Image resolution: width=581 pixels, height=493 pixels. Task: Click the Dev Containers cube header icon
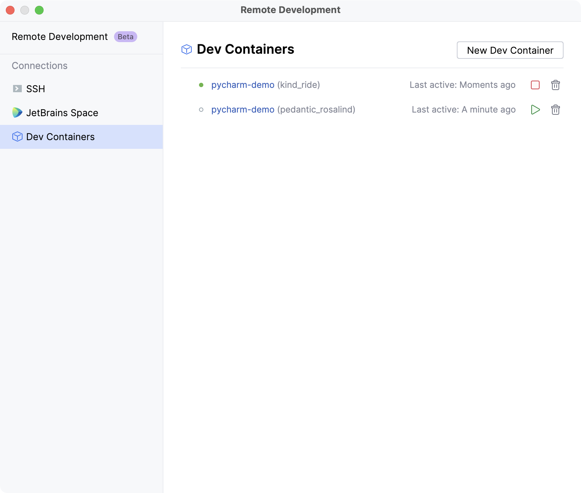click(187, 50)
